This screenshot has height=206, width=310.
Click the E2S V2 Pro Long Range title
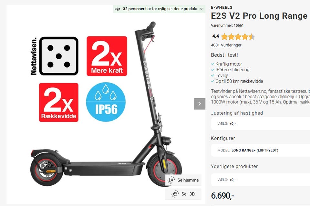click(x=259, y=16)
